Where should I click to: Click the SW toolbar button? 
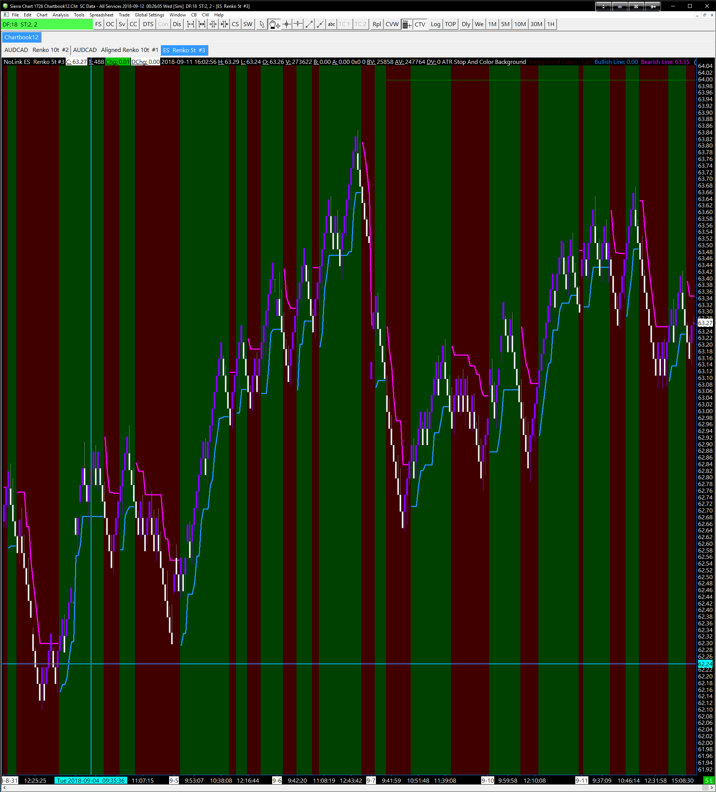point(248,24)
